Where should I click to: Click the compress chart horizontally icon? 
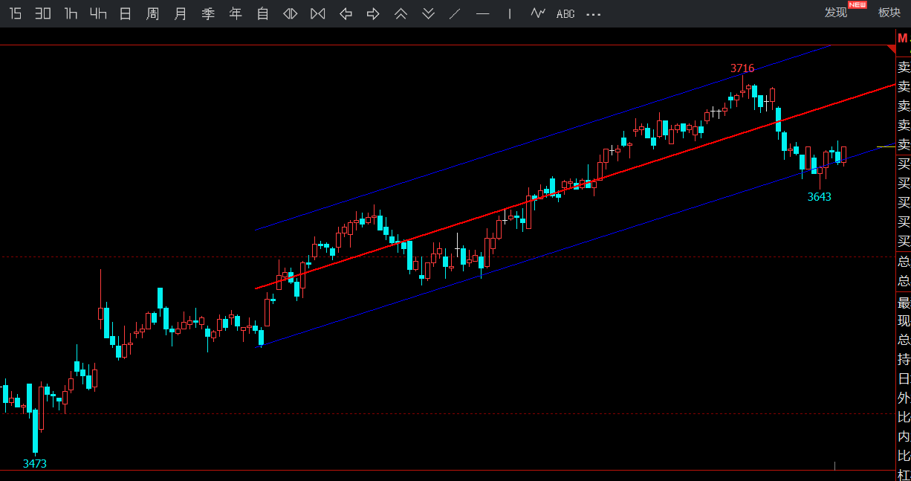click(x=291, y=13)
